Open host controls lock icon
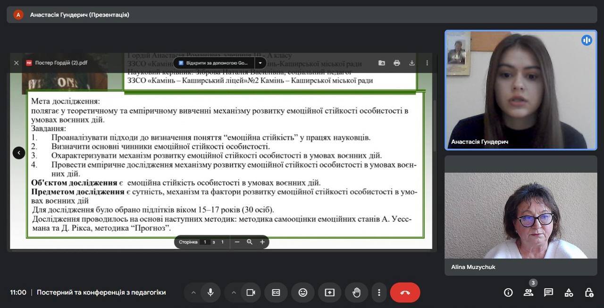604x308 pixels. click(589, 292)
